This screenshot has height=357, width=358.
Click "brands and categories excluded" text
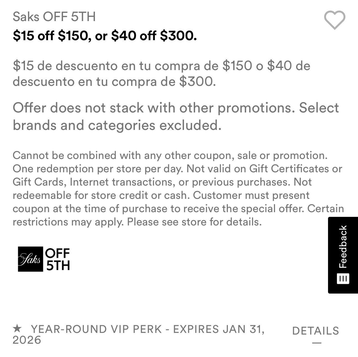pyautogui.click(x=117, y=125)
